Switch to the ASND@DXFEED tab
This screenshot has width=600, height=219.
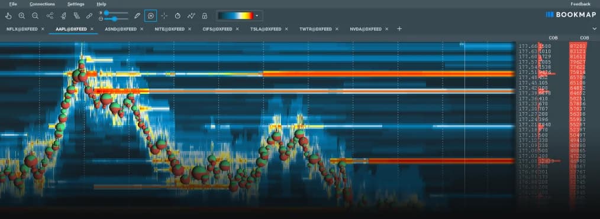tap(121, 29)
